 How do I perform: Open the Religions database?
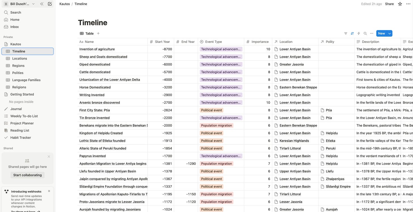point(28,87)
